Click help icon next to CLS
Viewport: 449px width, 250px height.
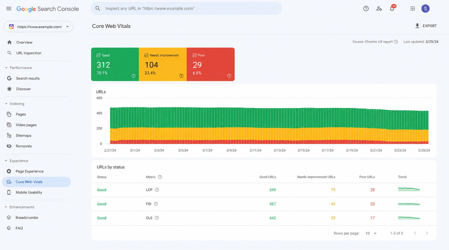click(x=157, y=218)
